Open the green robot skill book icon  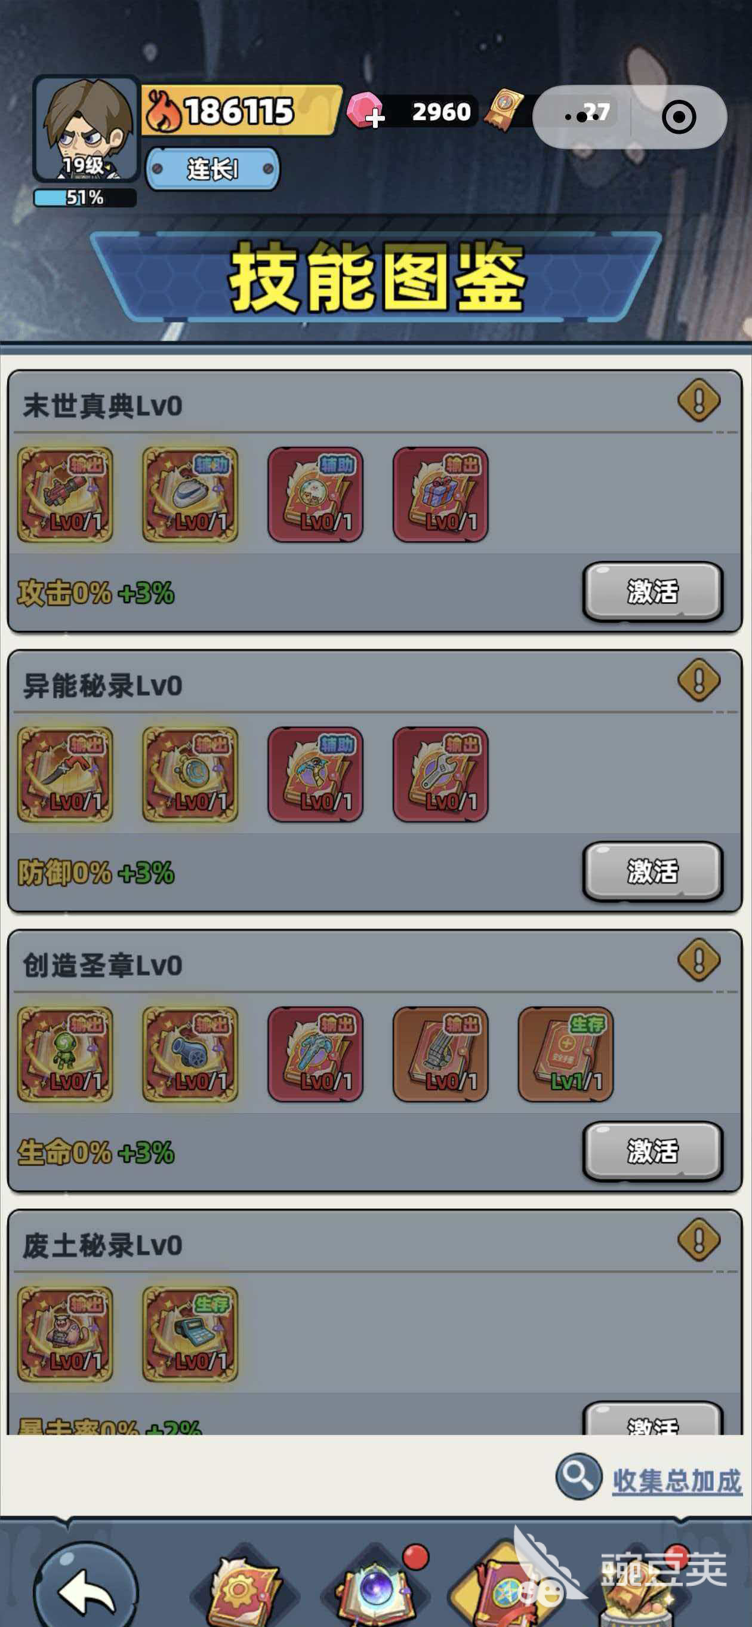click(x=65, y=1054)
